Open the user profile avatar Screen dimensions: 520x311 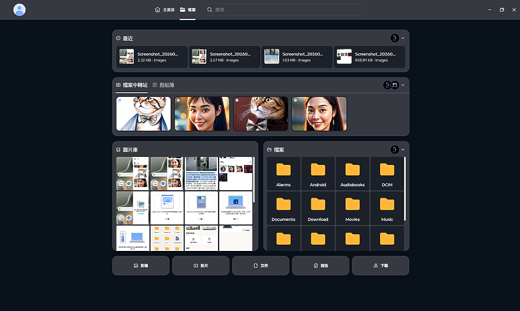click(19, 9)
